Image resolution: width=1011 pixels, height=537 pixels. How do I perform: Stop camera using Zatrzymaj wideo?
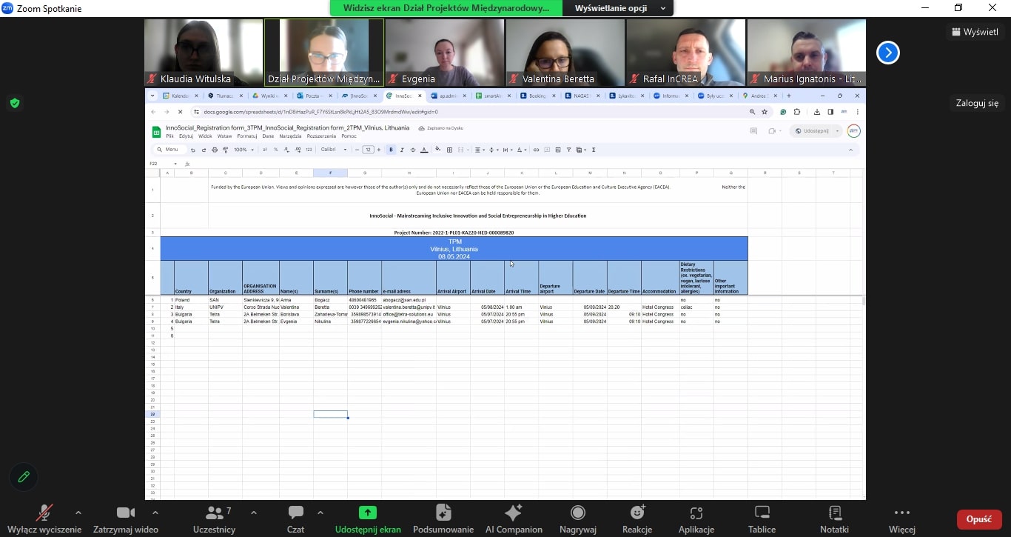(126, 518)
